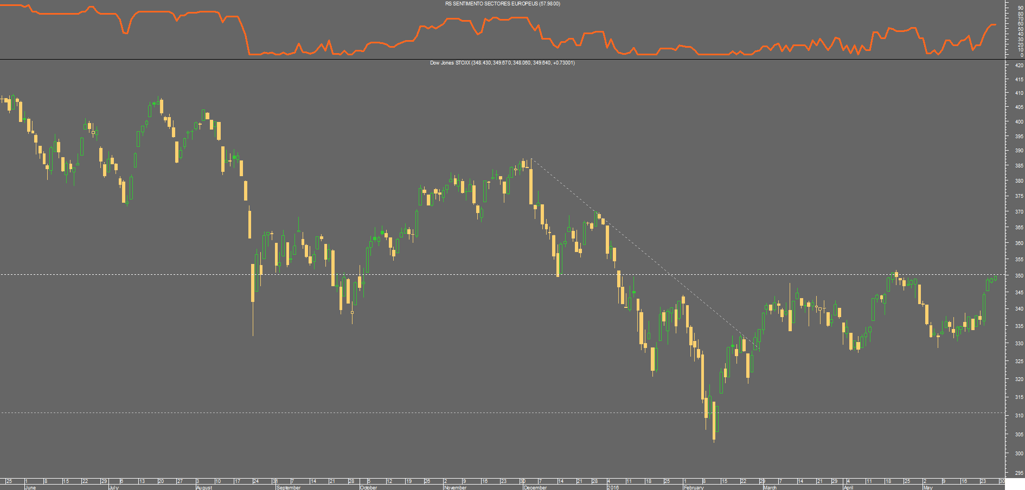The width and height of the screenshot is (1025, 490).
Task: Click the 300 price axis label
Action: (x=1019, y=454)
